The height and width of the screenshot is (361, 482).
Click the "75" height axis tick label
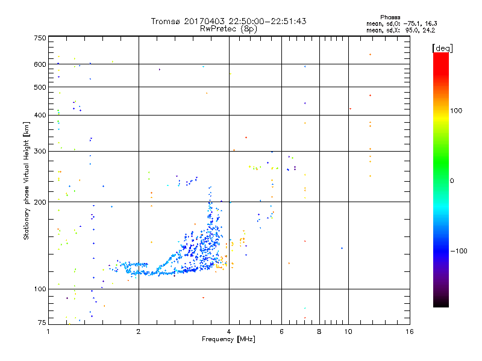[42, 322]
